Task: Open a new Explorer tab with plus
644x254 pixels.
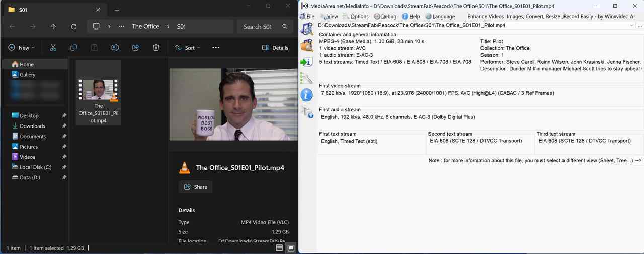Action: (117, 10)
